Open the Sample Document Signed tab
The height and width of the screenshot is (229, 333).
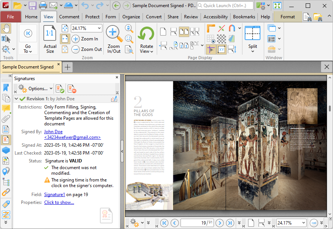(x=28, y=67)
